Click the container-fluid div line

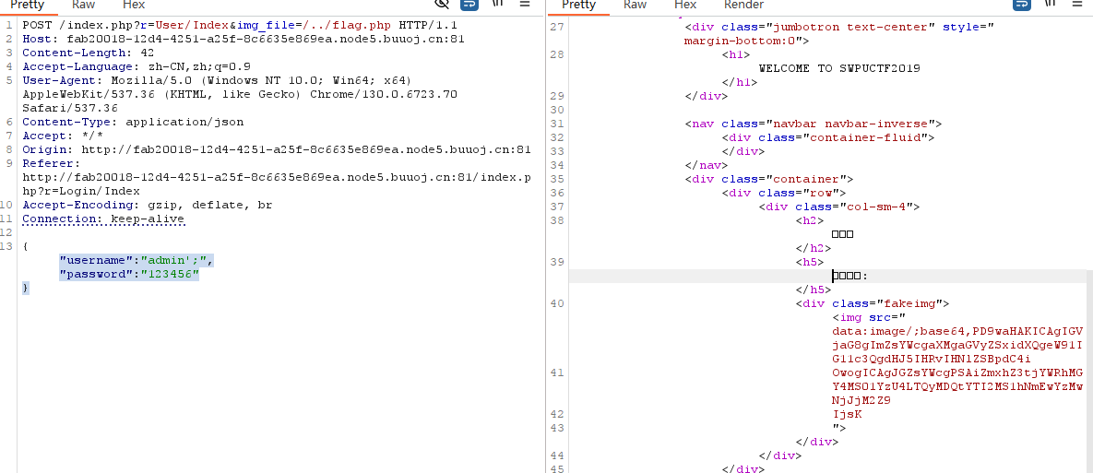tap(827, 138)
